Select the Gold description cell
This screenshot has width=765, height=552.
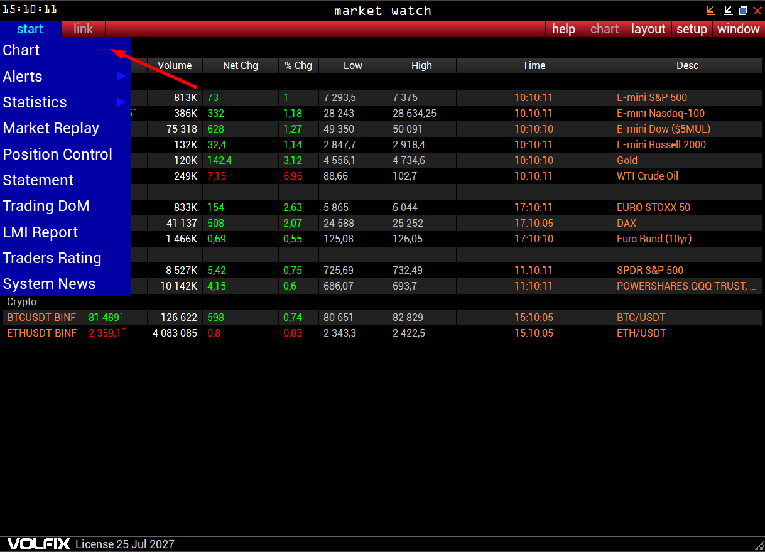click(x=687, y=160)
